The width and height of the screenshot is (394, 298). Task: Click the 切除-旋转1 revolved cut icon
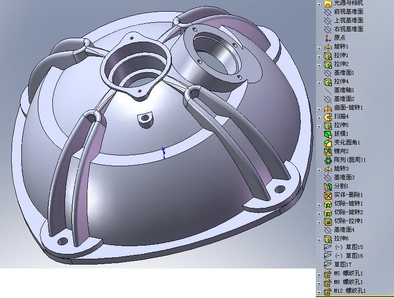328,204
